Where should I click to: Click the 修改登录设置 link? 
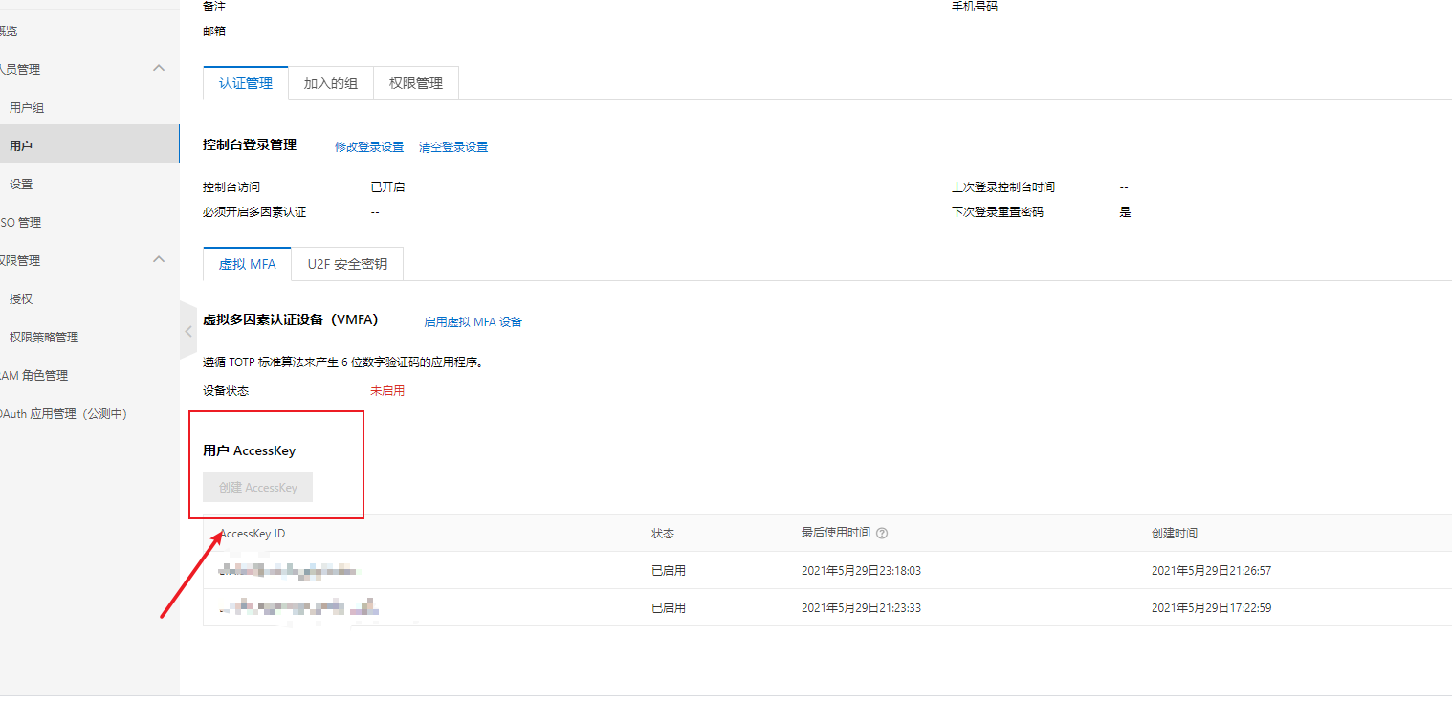(x=369, y=147)
